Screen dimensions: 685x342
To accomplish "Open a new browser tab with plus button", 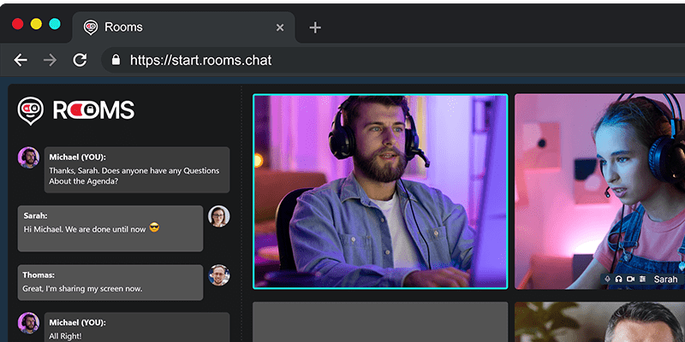I will click(x=315, y=27).
